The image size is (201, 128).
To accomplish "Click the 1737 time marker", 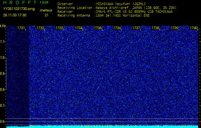I will (136, 28).
